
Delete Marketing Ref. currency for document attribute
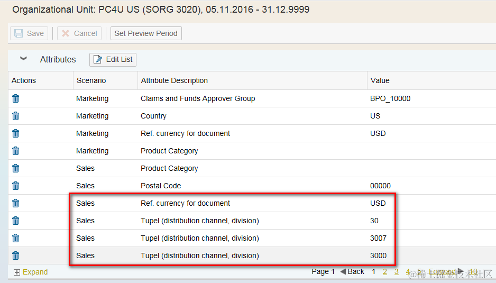pyautogui.click(x=16, y=133)
